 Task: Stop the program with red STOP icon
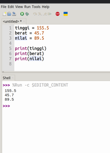coord(57,14)
